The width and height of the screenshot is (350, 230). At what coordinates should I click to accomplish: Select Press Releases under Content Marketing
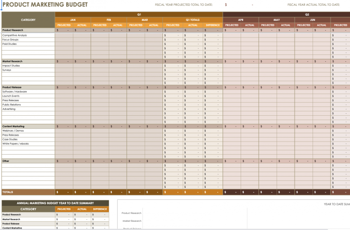click(x=11, y=135)
